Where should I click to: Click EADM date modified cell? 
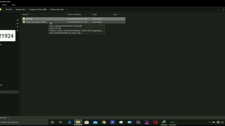[77, 19]
